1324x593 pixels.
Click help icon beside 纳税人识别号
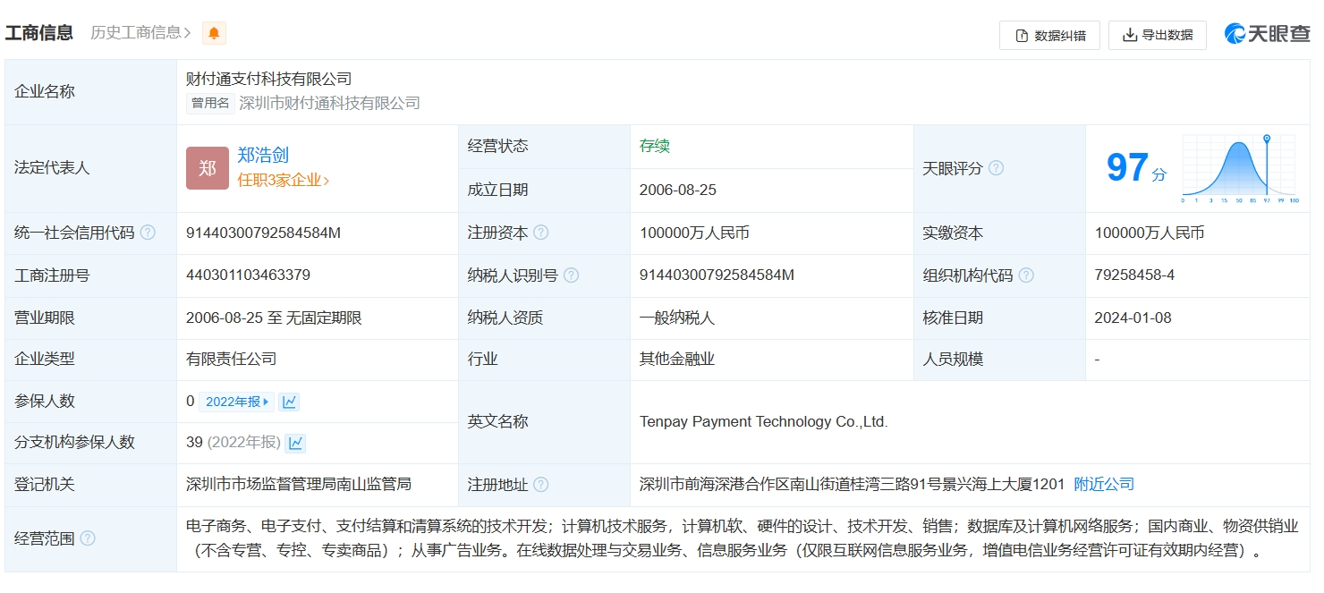click(571, 275)
